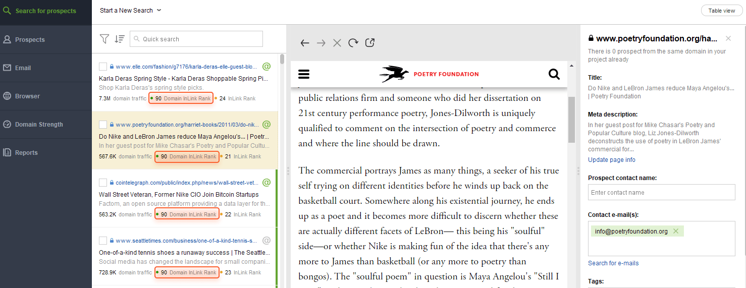This screenshot has height=288, width=746.
Task: Open the Email section
Action: click(x=46, y=68)
